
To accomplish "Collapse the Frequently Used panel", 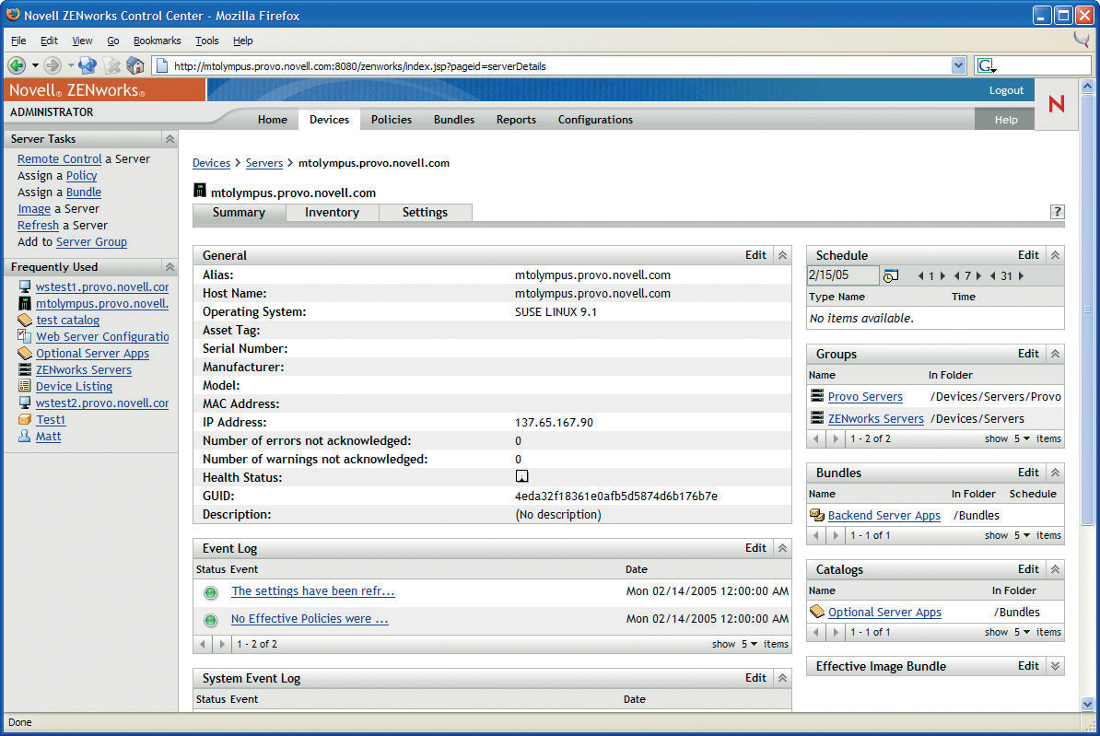I will (170, 266).
